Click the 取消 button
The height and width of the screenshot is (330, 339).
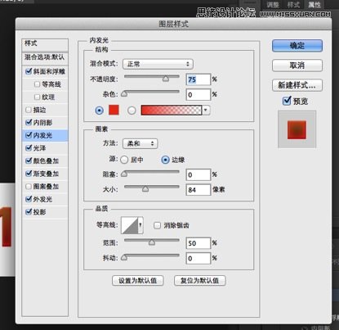tap(297, 66)
